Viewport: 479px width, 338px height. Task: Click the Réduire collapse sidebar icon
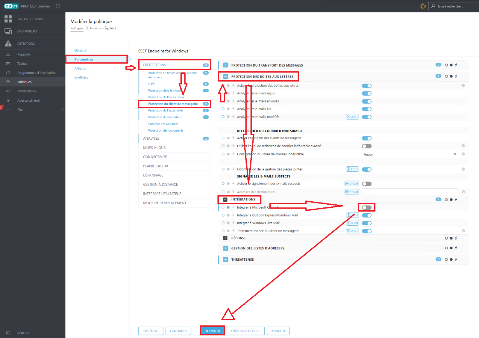(x=8, y=333)
